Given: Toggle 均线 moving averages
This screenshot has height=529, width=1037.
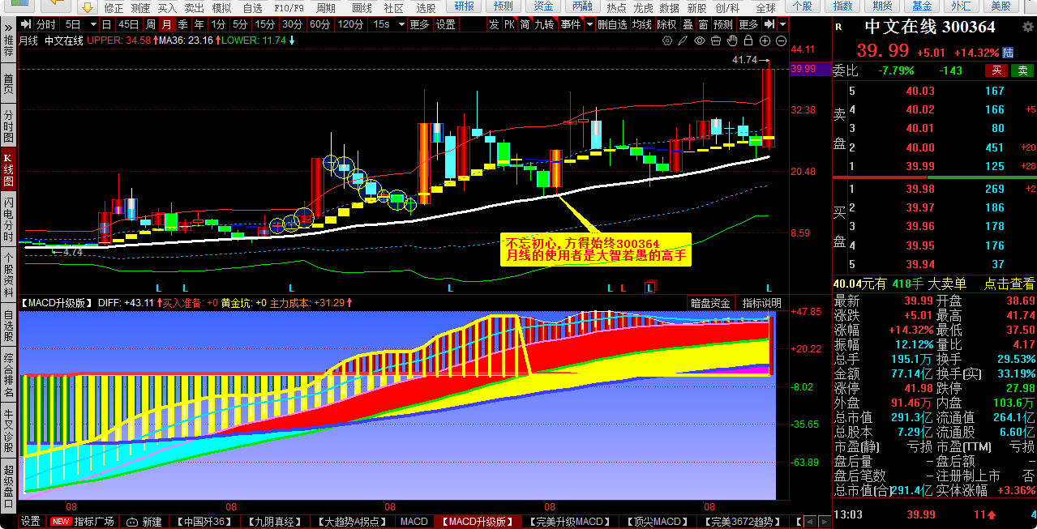Looking at the screenshot, I should [x=642, y=24].
